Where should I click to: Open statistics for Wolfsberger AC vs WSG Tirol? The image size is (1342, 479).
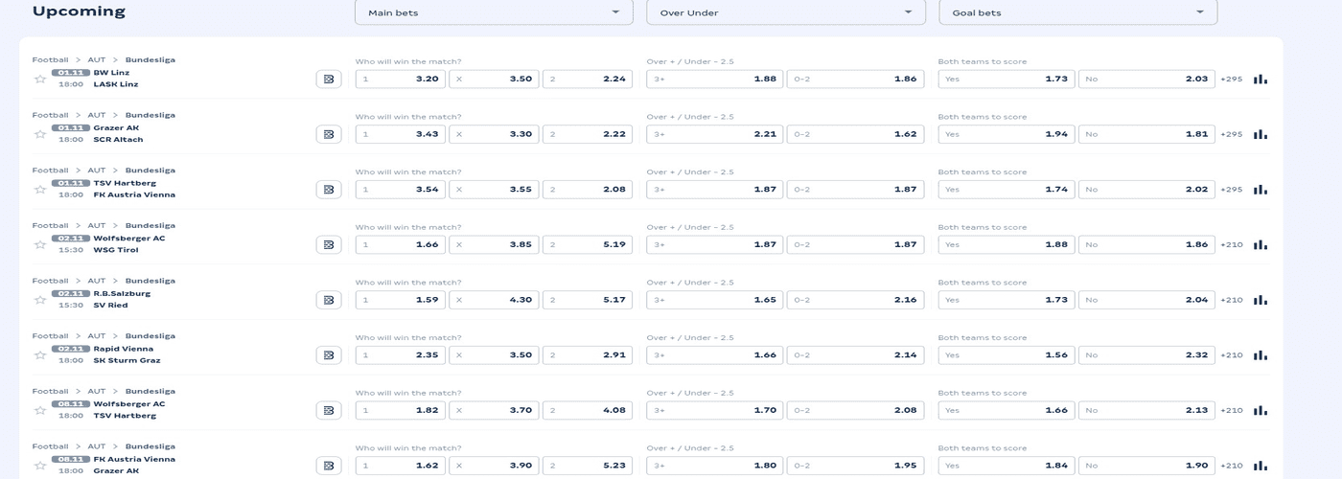click(x=1260, y=244)
